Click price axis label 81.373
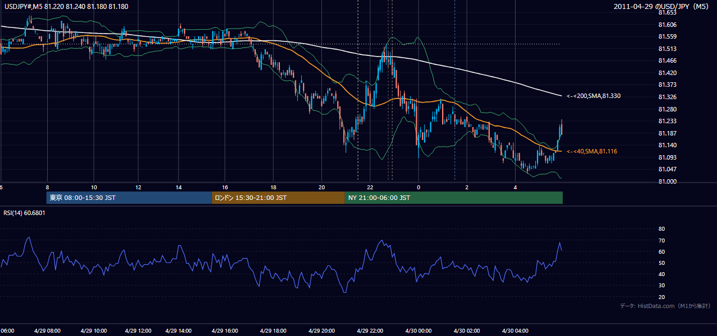The image size is (717, 336). tap(667, 85)
